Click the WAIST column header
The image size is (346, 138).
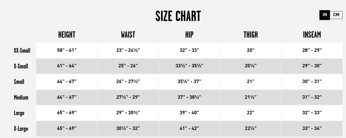point(128,35)
